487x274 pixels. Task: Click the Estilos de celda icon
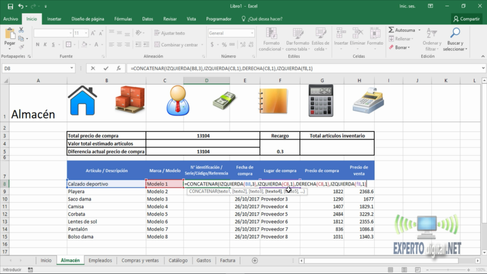321,32
